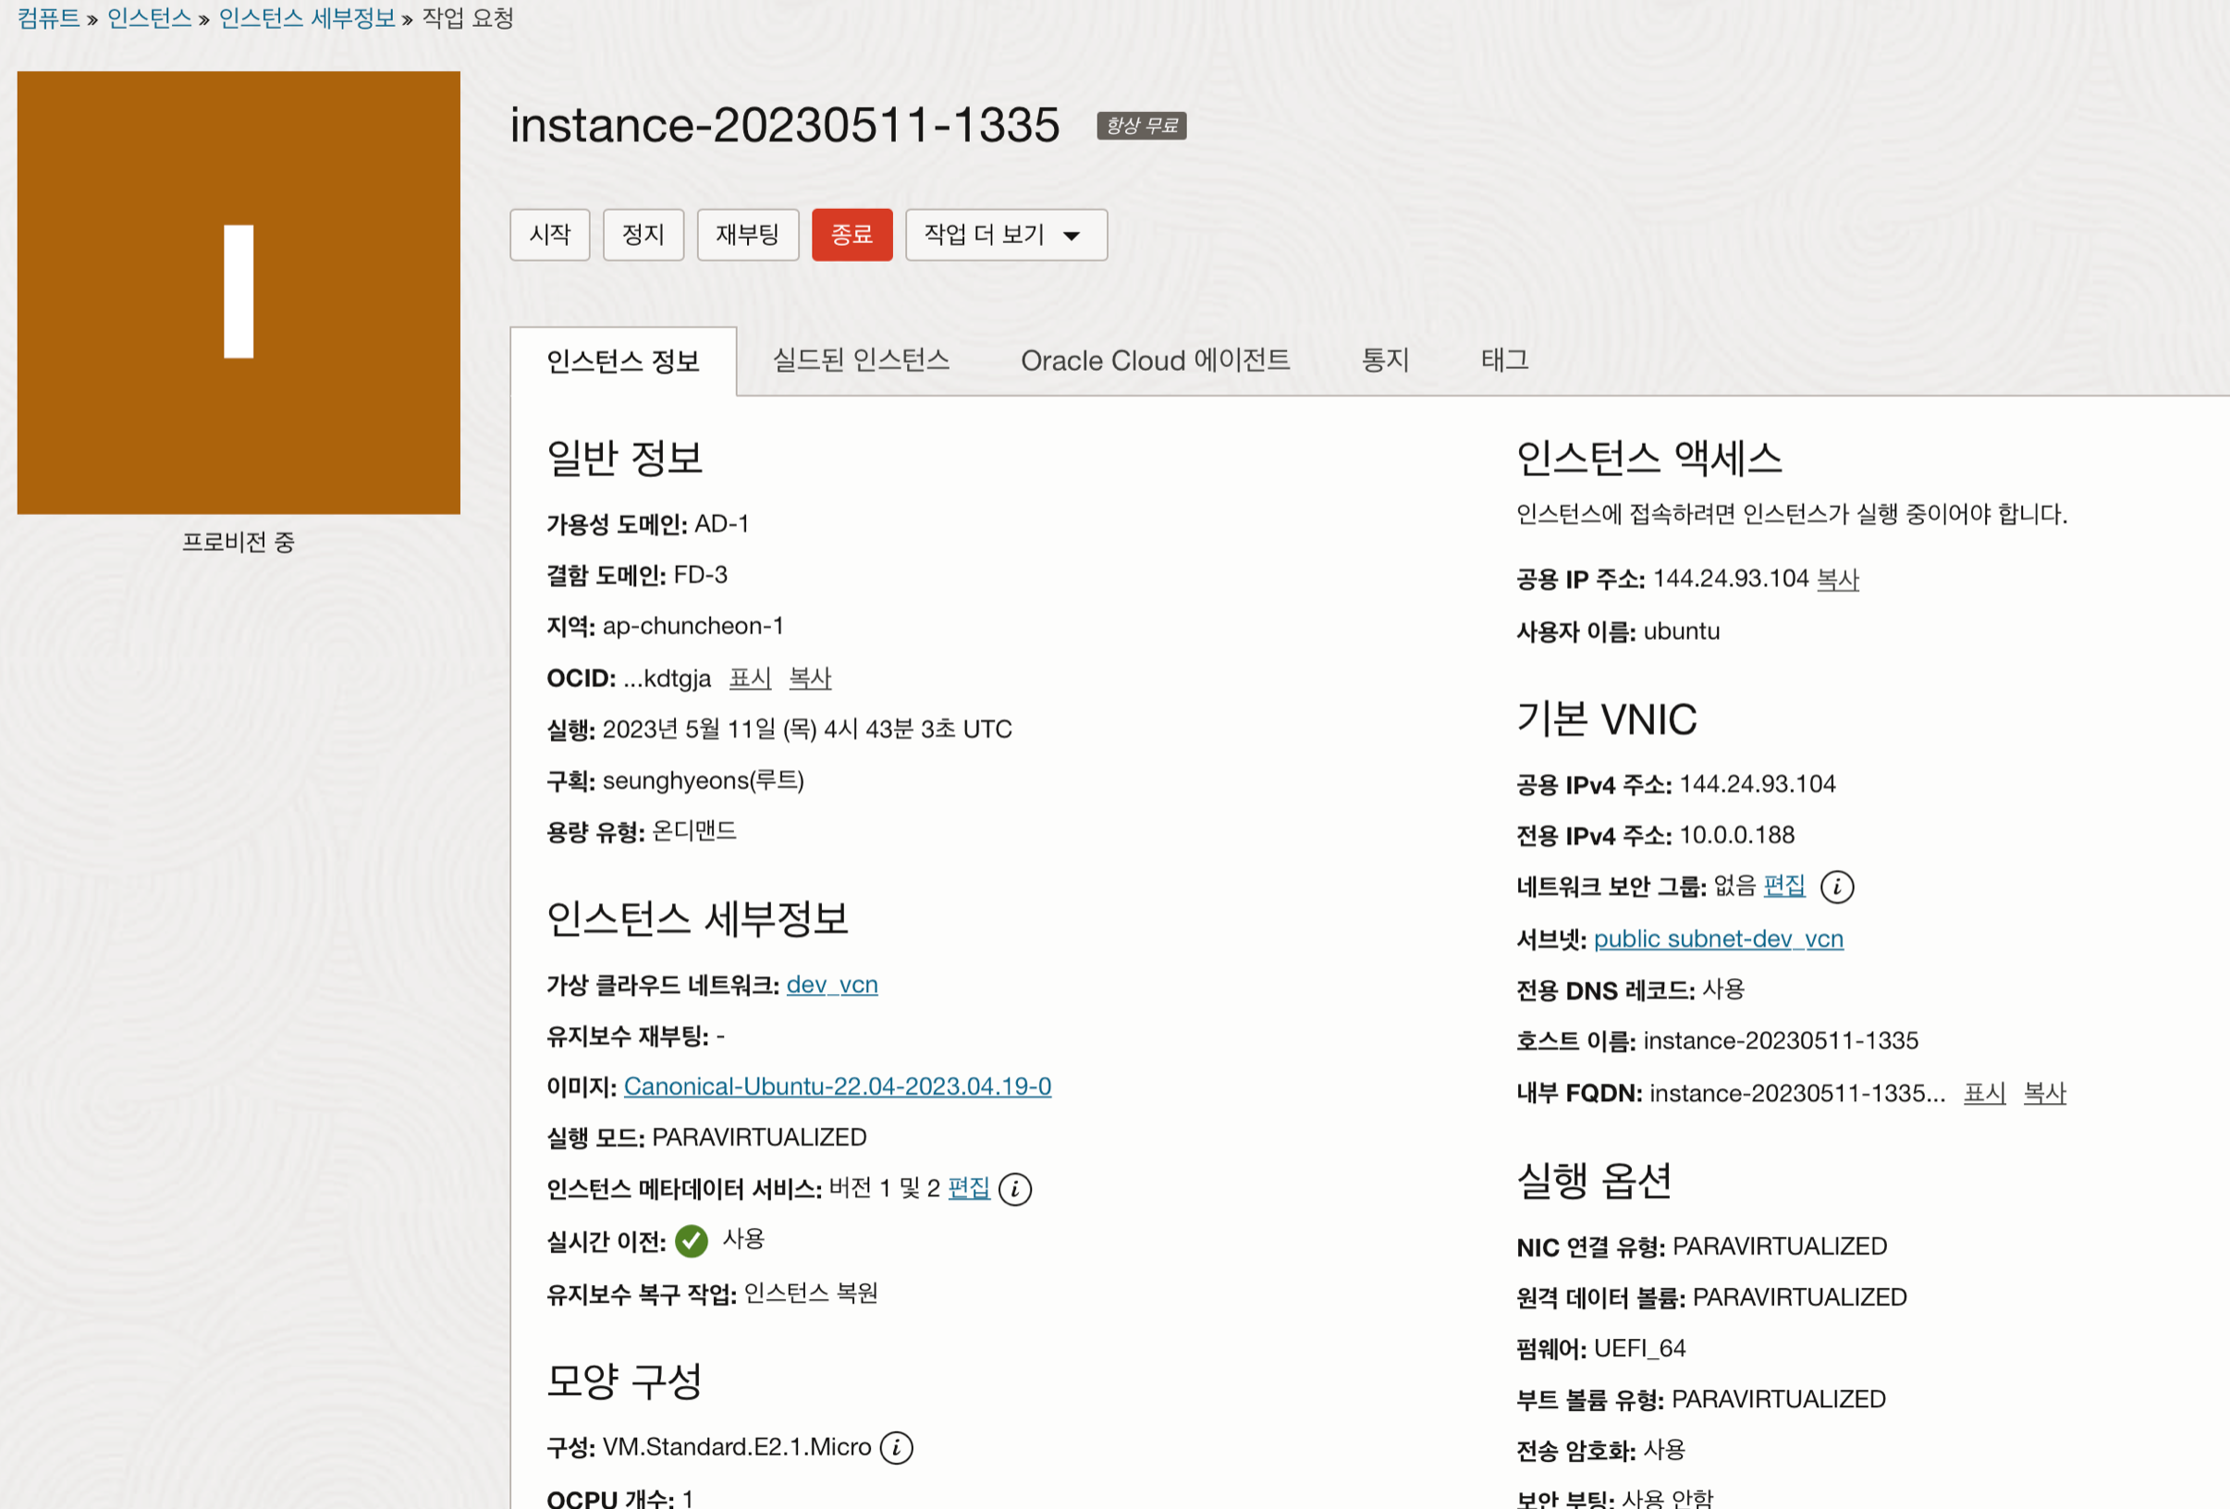2230x1509 pixels.
Task: Click the 항상 무료 badge
Action: tap(1141, 126)
